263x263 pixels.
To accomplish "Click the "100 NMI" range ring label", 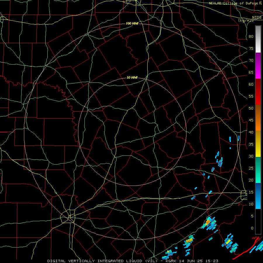I will [x=132, y=23].
